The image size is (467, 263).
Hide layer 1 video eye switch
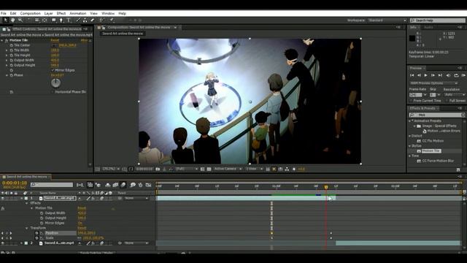coord(3,198)
